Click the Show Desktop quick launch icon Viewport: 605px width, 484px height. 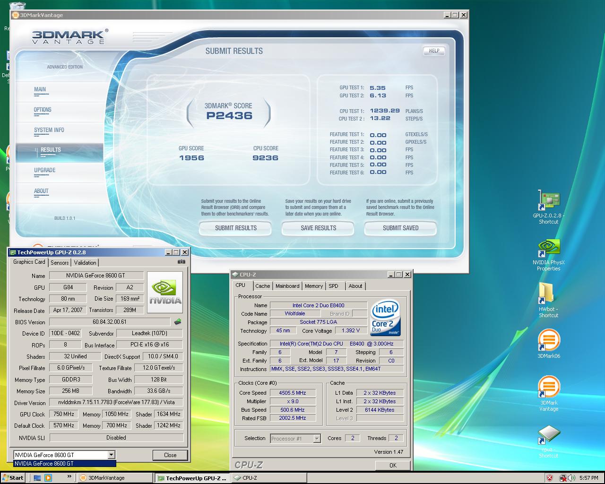click(37, 478)
